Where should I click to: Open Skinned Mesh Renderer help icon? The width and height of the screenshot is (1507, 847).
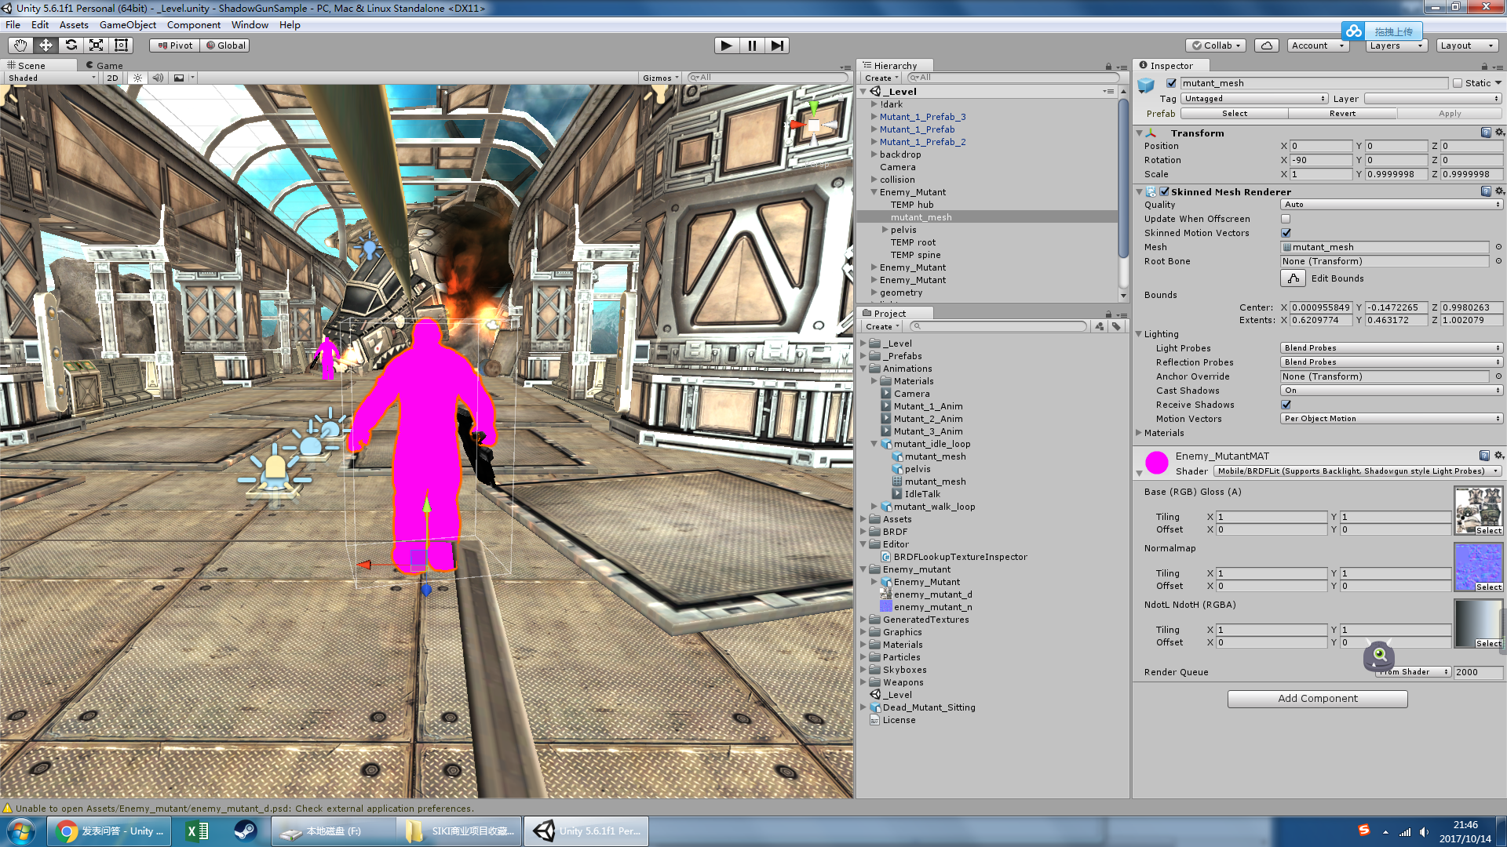(x=1486, y=191)
